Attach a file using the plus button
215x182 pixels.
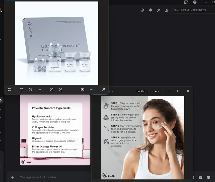click(12, 177)
